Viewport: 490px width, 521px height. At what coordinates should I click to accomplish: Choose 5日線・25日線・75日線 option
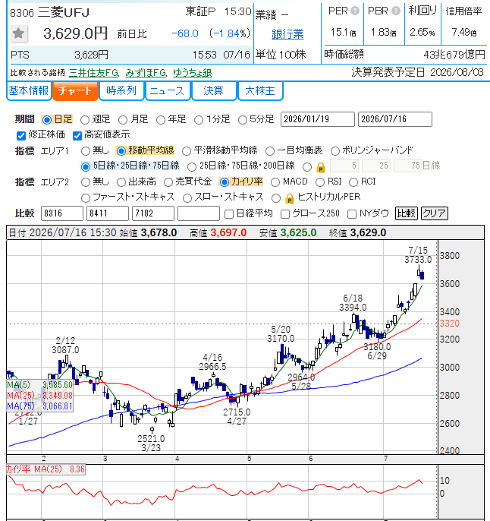(x=86, y=166)
